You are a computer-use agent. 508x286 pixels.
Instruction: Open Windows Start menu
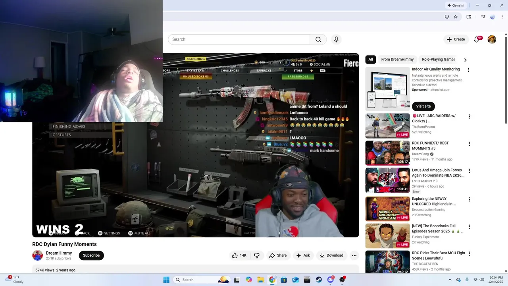tap(166, 280)
